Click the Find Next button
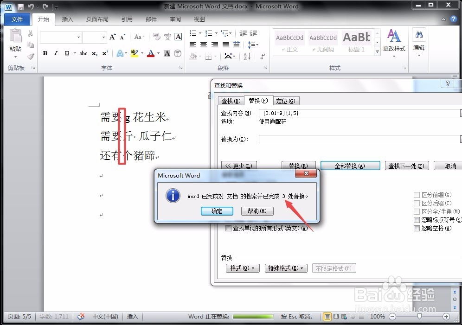462x325 pixels. [x=407, y=166]
